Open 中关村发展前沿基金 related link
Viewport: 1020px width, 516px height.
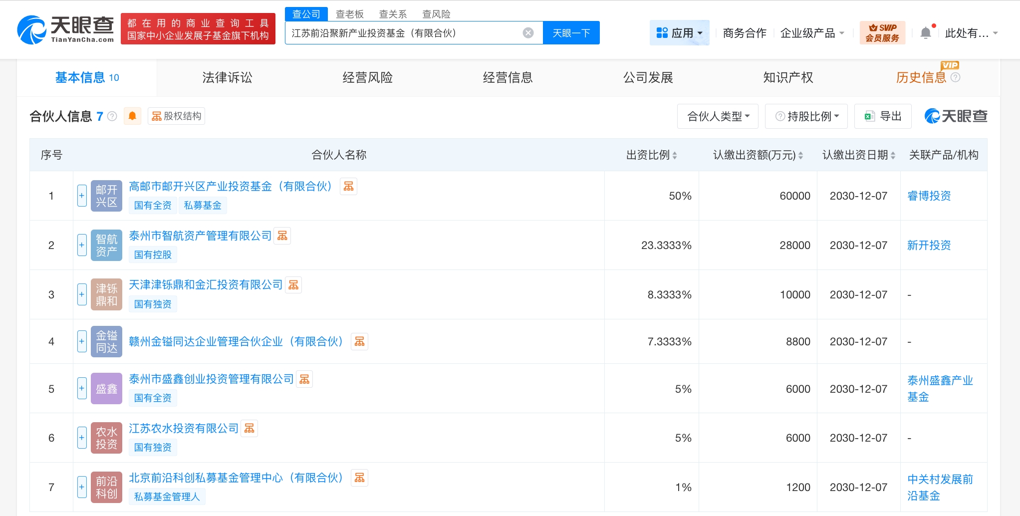click(940, 487)
